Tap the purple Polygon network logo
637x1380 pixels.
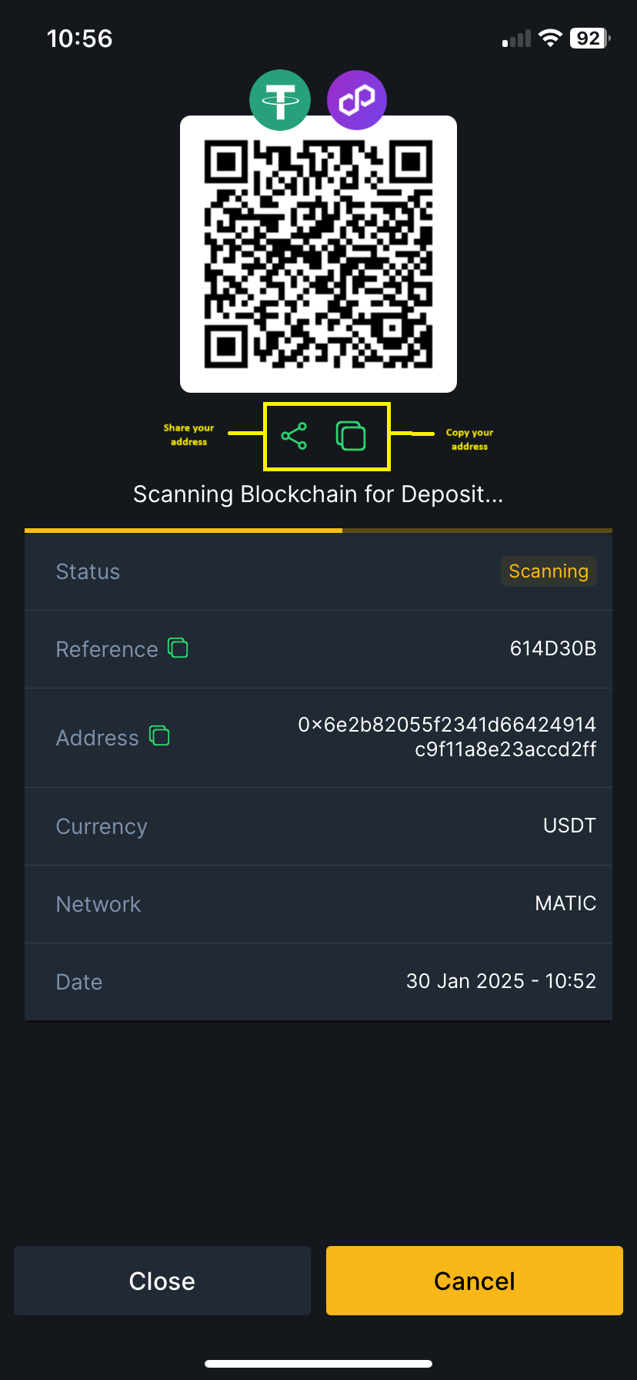[357, 100]
